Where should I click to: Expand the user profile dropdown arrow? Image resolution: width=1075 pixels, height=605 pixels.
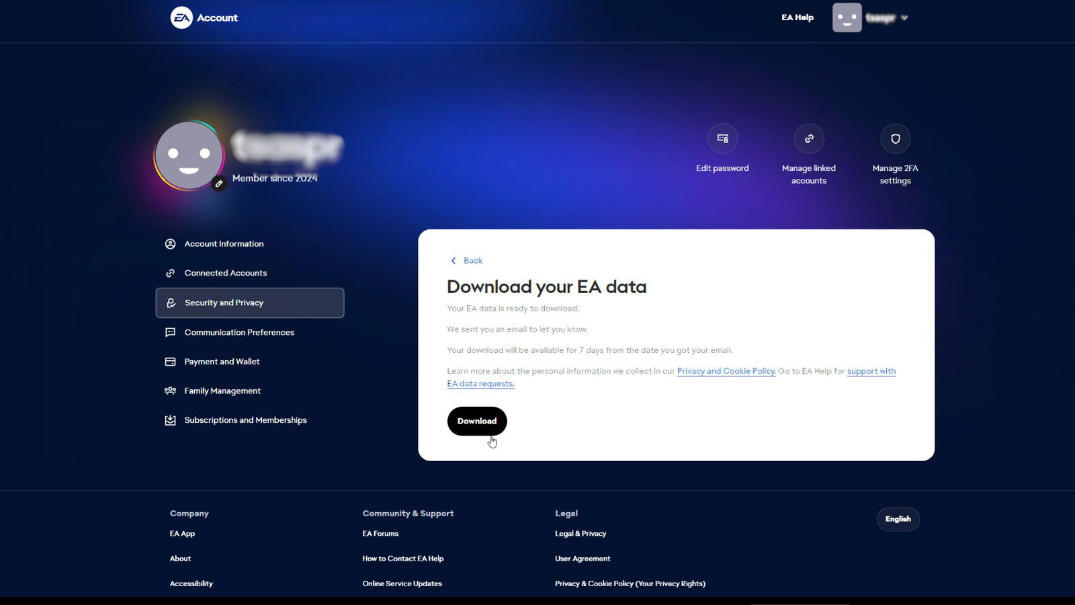pyautogui.click(x=904, y=18)
